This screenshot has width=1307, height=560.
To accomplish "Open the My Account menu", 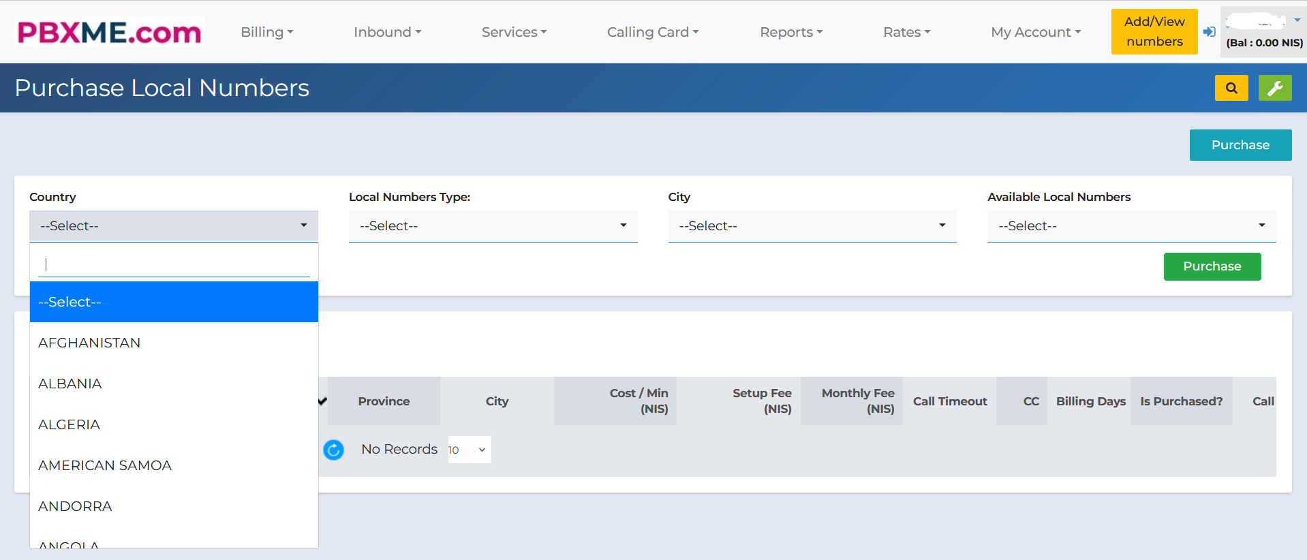I will click(1036, 32).
